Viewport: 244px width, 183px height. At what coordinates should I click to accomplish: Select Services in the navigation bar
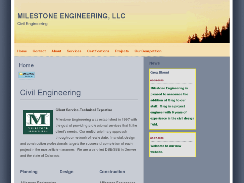(x=74, y=51)
